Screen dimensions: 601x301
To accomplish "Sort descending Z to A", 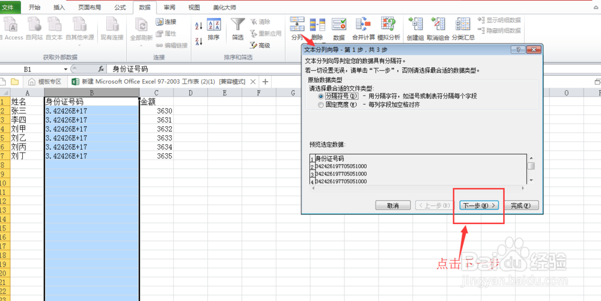I will (x=199, y=41).
